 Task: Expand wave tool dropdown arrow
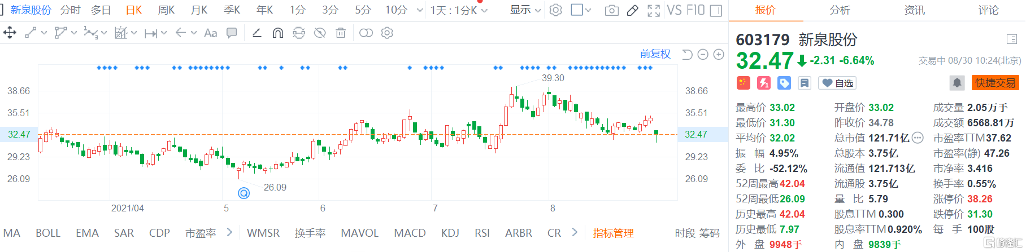pyautogui.click(x=104, y=33)
